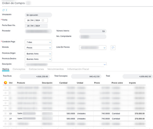Open the Información Fiscal tab
This screenshot has width=153, height=129.
pos(78,69)
